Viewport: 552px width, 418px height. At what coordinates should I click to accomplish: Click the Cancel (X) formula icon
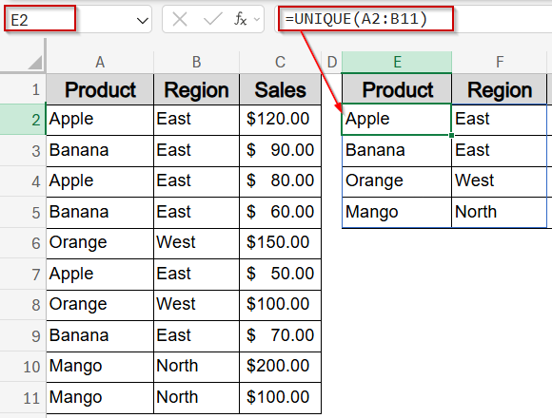[180, 19]
